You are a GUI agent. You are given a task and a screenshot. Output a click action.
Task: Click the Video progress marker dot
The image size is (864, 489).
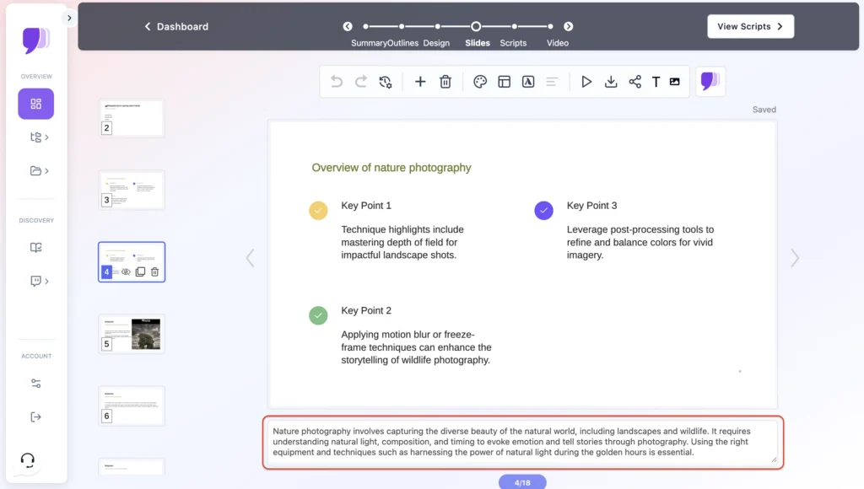click(550, 26)
